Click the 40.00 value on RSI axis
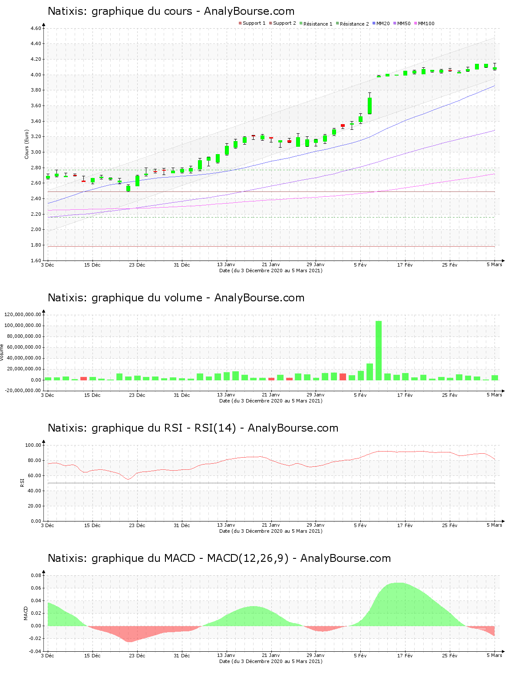The width and height of the screenshot is (521, 673). click(x=35, y=491)
